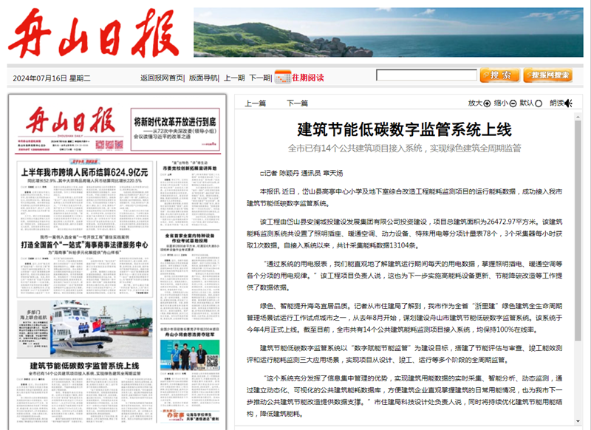Go to 上一篇 article
The image size is (591, 430).
click(x=255, y=103)
